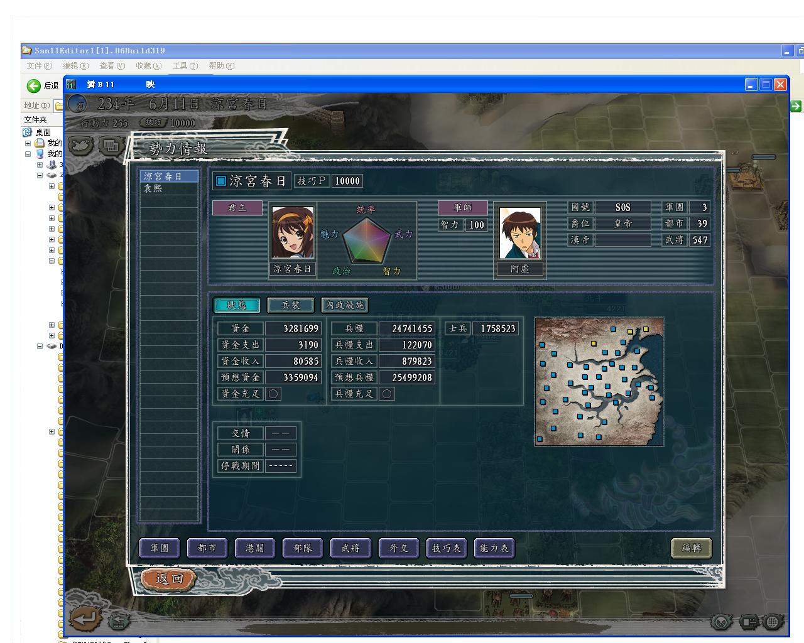Click the 資金 value 3281699
Image resolution: width=804 pixels, height=643 pixels.
coord(293,328)
